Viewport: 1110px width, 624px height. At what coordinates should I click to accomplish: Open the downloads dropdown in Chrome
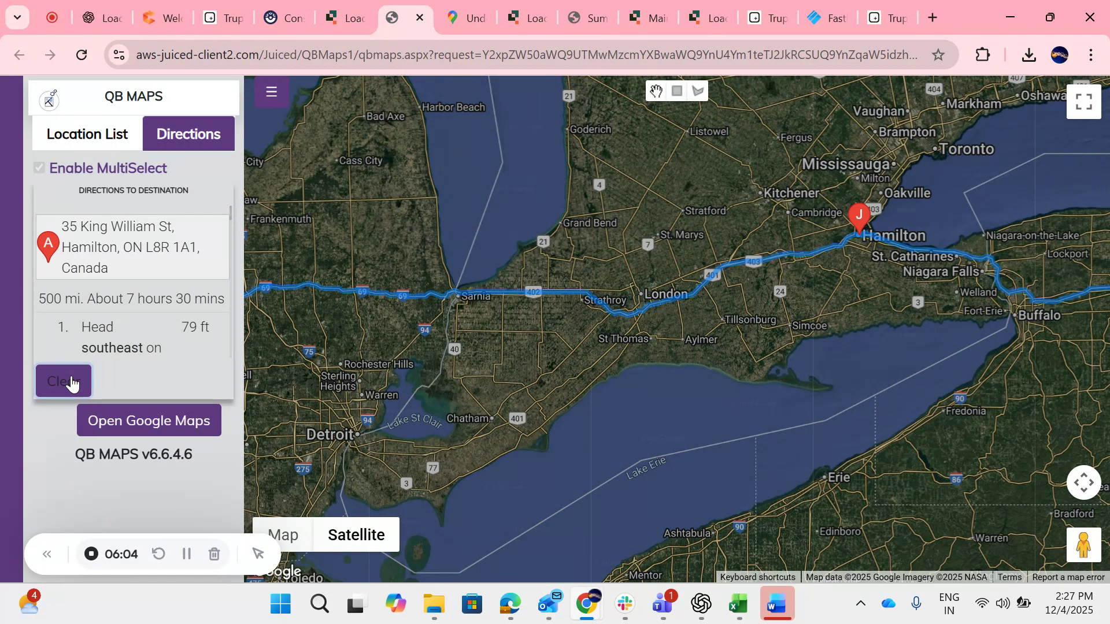click(1028, 55)
